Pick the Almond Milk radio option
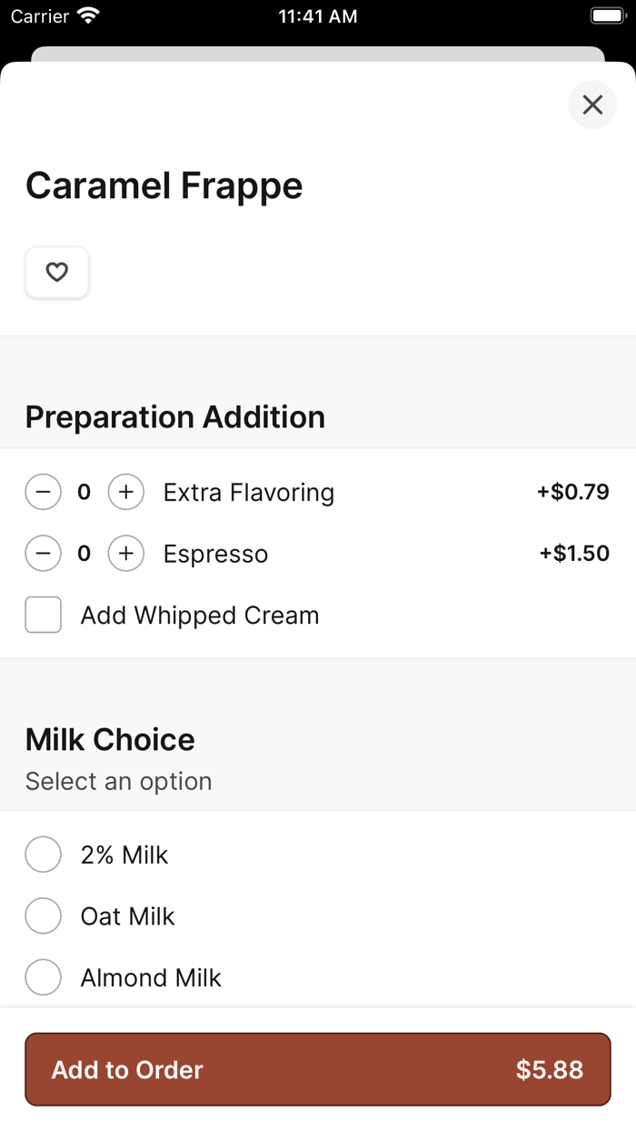Screen dimensions: 636x1131 43,977
